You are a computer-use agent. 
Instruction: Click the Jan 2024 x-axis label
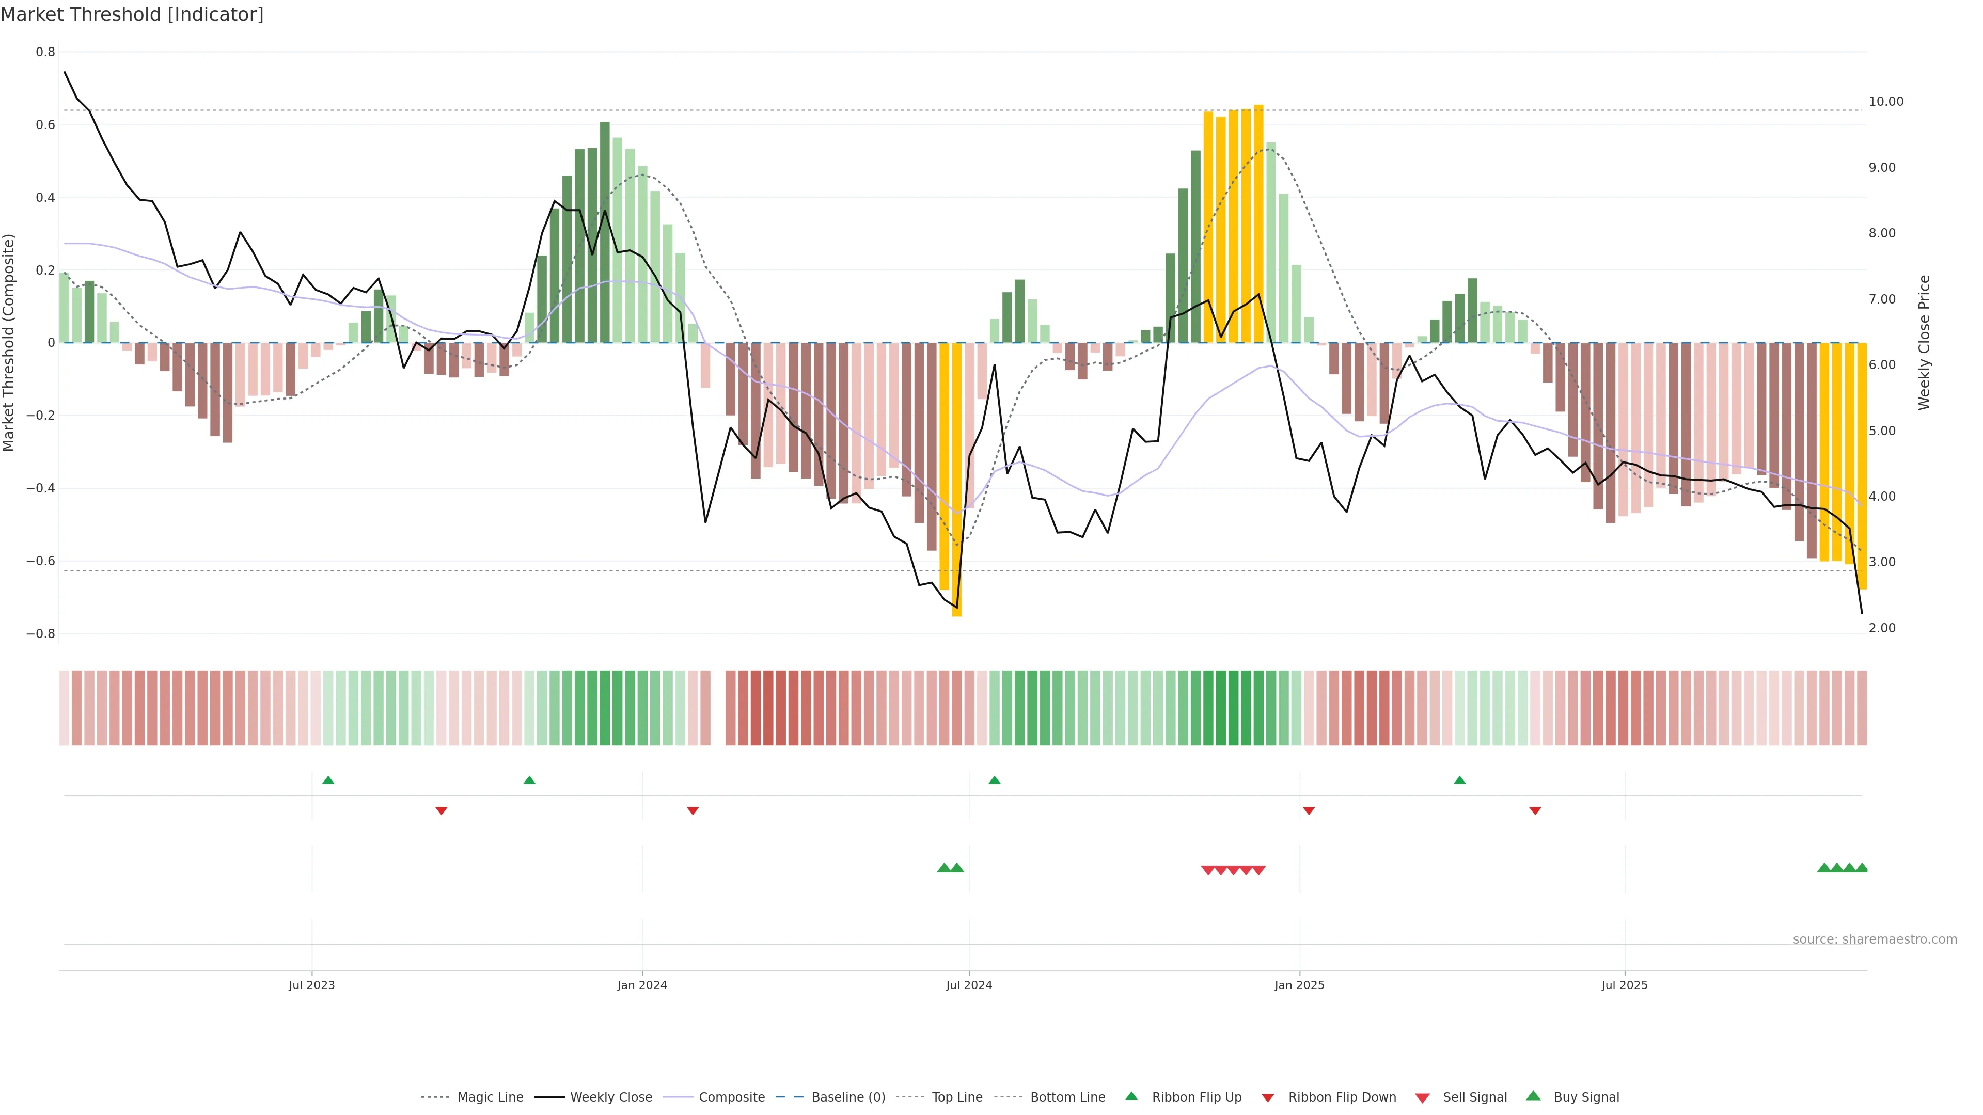[642, 985]
